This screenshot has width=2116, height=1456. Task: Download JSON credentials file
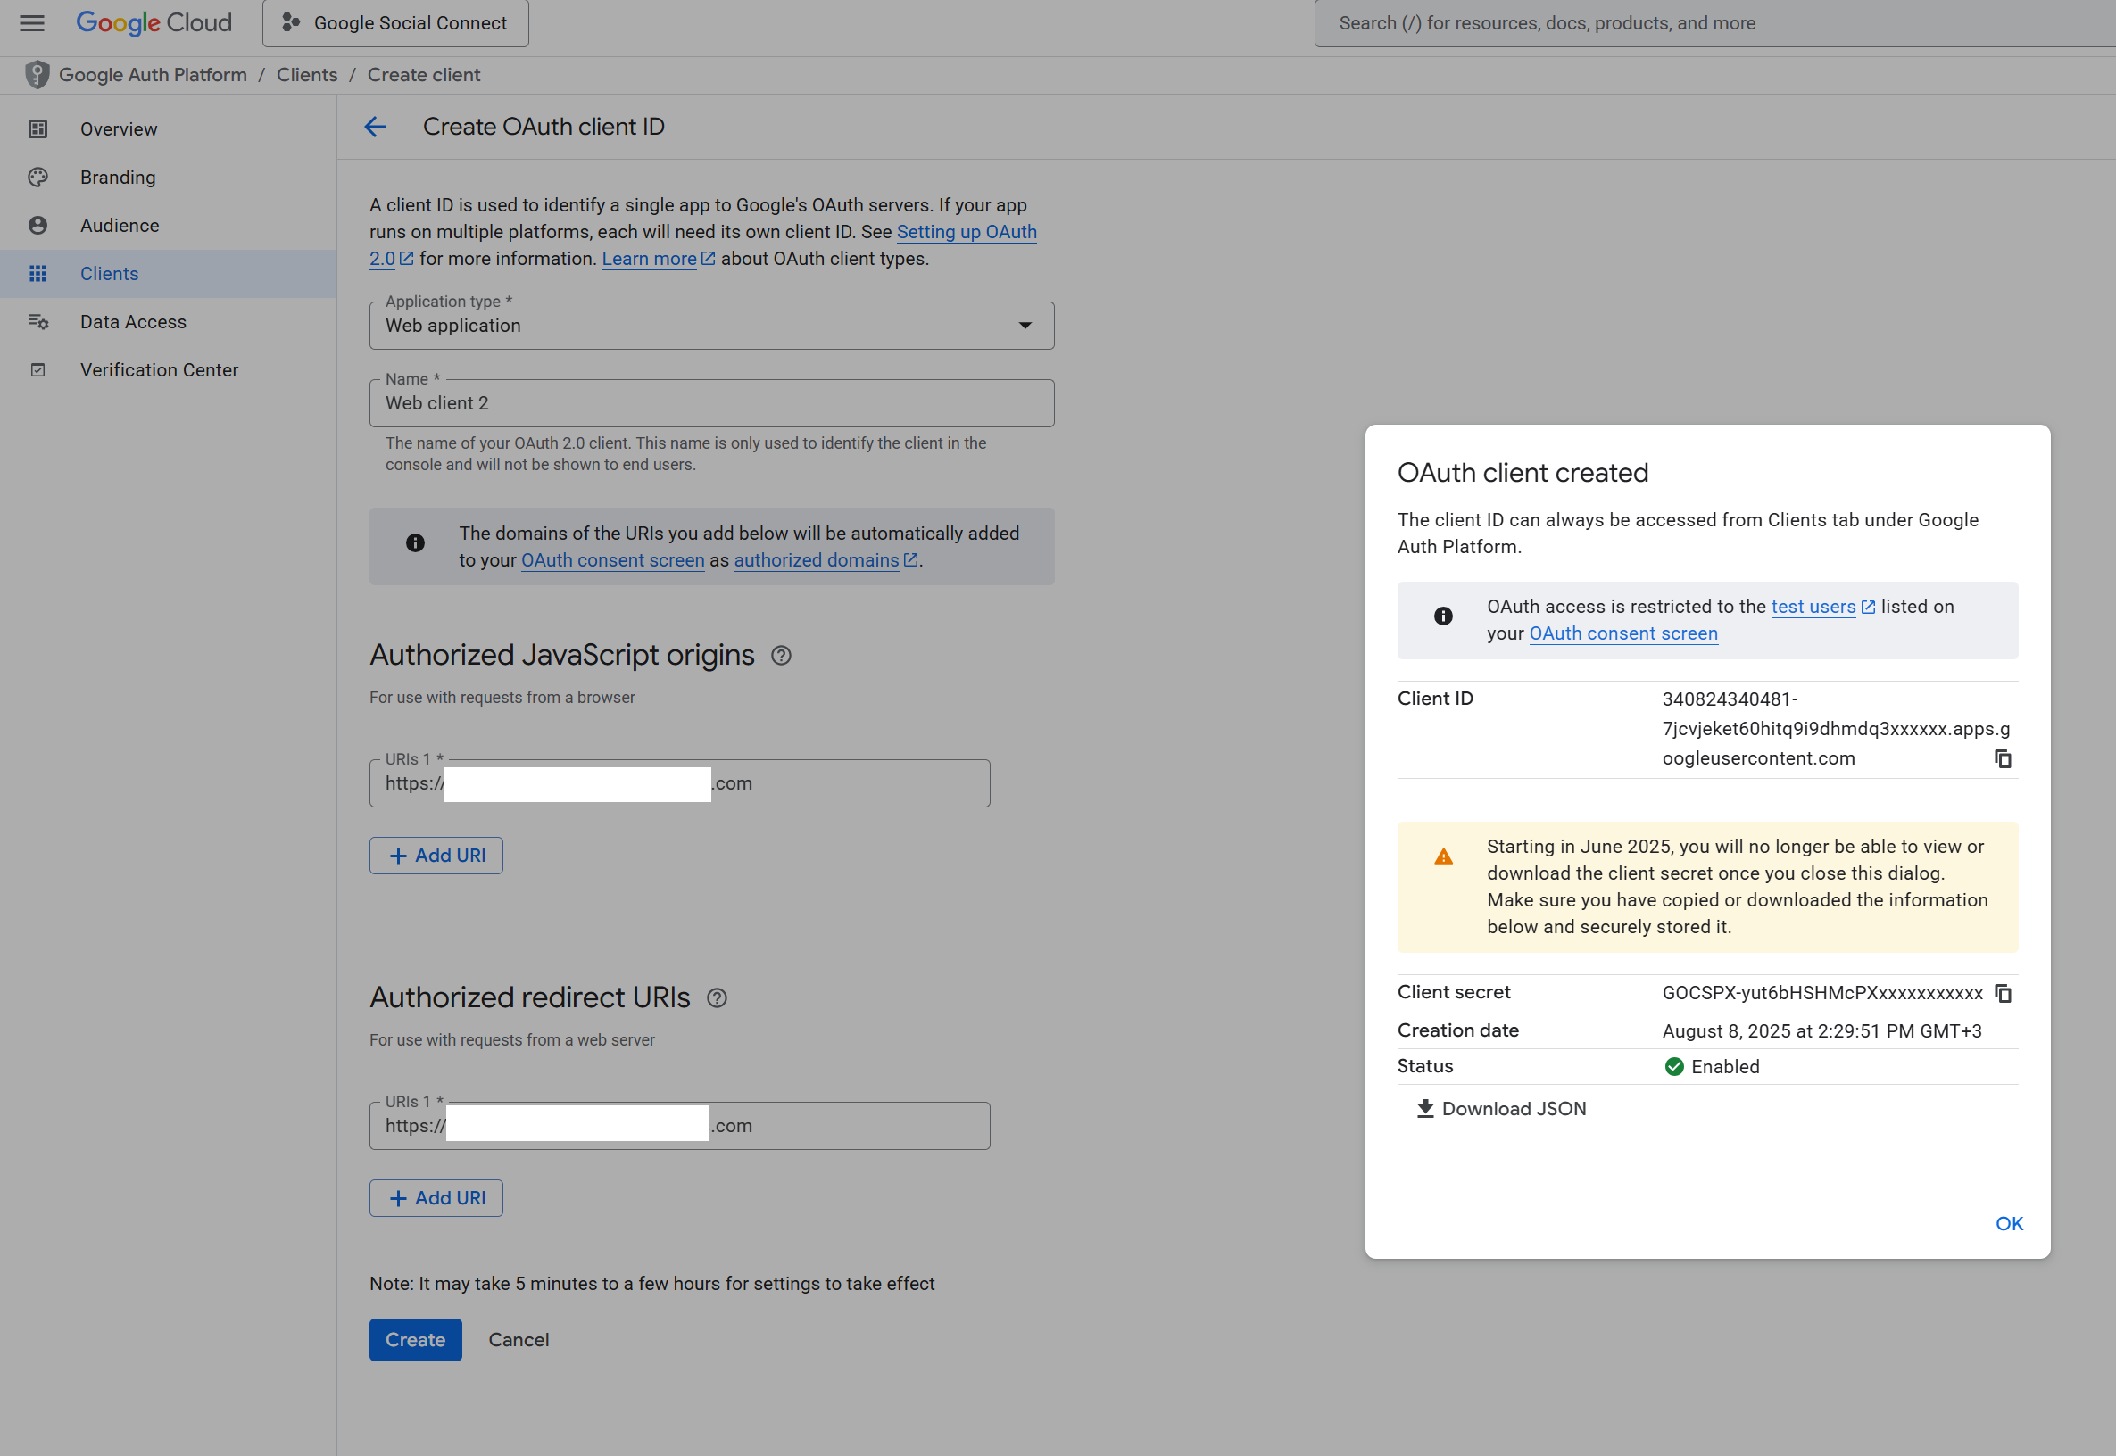tap(1501, 1109)
